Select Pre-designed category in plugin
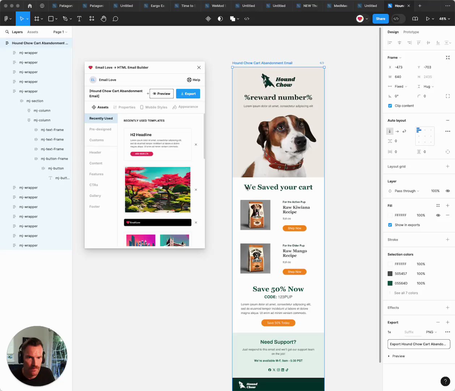This screenshot has width=455, height=391. pyautogui.click(x=101, y=129)
